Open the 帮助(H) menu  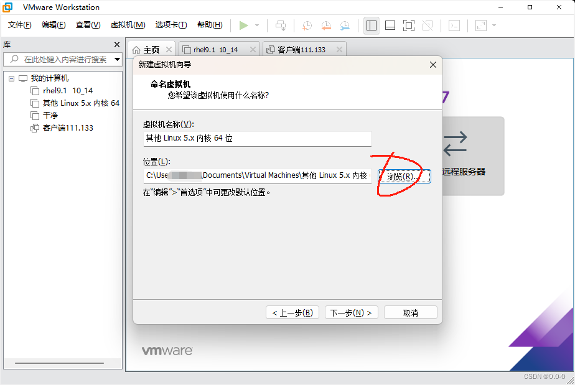210,25
